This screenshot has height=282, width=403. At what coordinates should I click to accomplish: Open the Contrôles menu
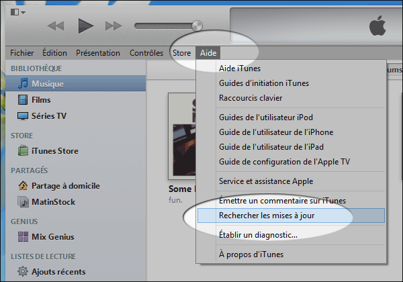click(x=146, y=53)
